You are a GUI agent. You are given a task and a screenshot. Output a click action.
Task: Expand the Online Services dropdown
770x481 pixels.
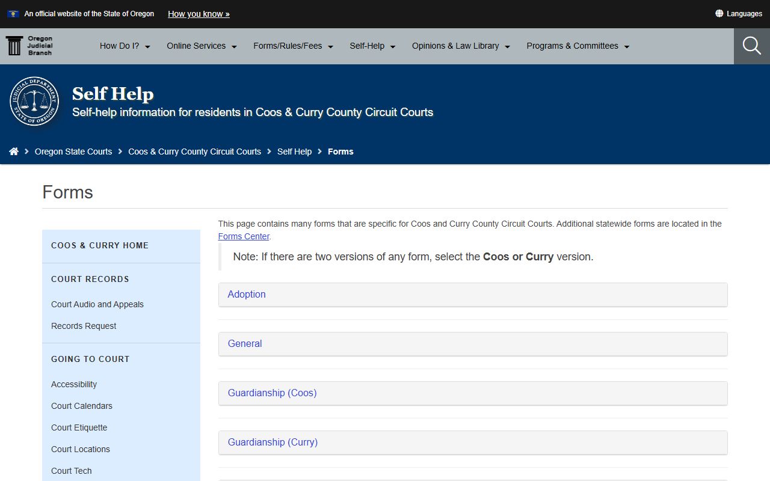(x=202, y=46)
